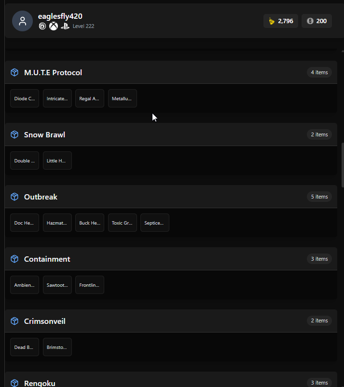
Task: Click the 4 items badge for M.U.T.E Protocol
Action: point(319,72)
